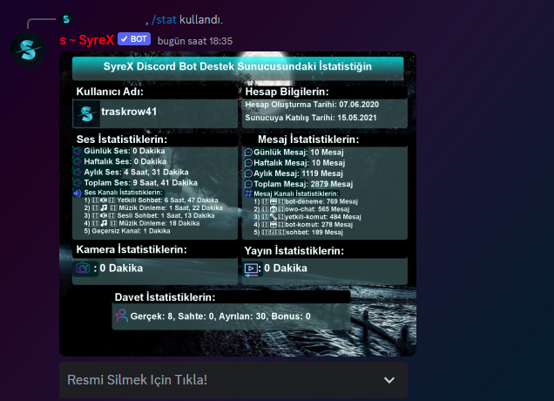Click blue speaker icon at Ses Kanalı İstatistiklerin
This screenshot has height=401, width=554.
[x=78, y=193]
